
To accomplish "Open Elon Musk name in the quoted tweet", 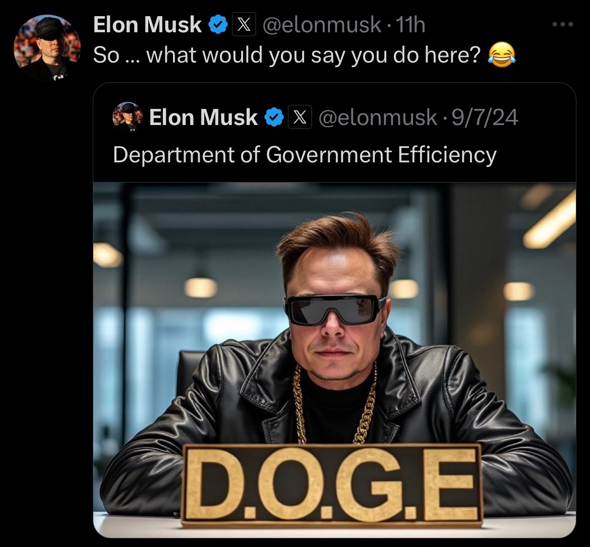I will (x=203, y=117).
